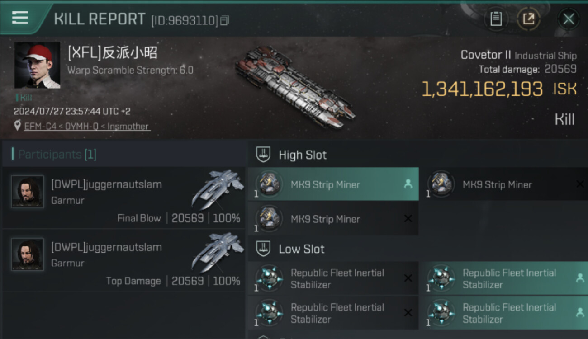Viewport: 588px width, 339px height.
Task: Copy the kill report ID
Action: point(225,20)
